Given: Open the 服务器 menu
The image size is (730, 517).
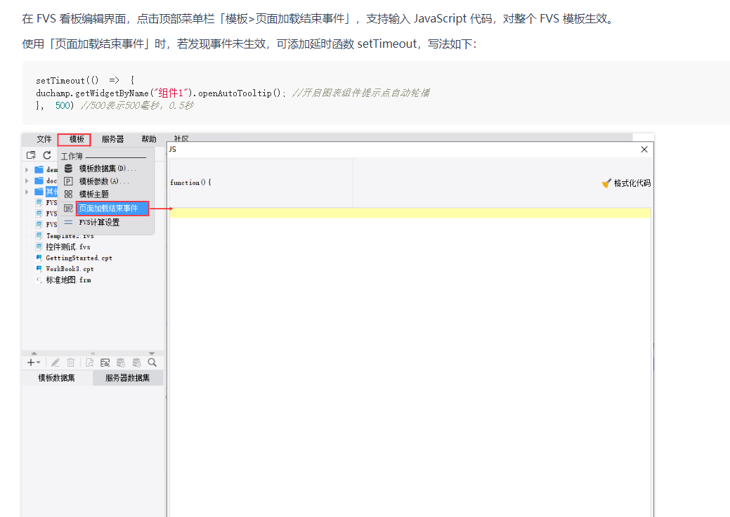Looking at the screenshot, I should coord(112,139).
